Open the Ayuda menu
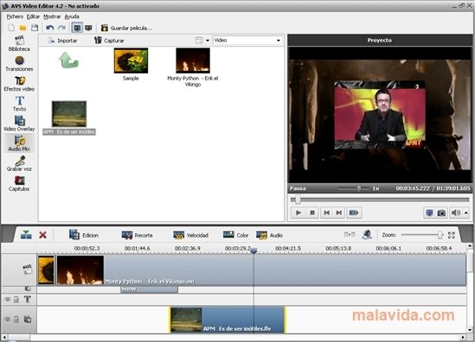 pyautogui.click(x=72, y=16)
